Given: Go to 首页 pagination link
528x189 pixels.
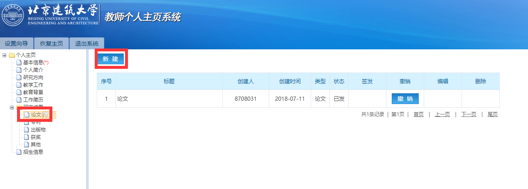Looking at the screenshot, I should point(418,114).
